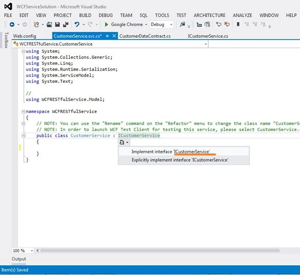Image resolution: width=300 pixels, height=275 pixels.
Task: Close the CustomerService.svc.cs tab
Action: pyautogui.click(x=114, y=36)
